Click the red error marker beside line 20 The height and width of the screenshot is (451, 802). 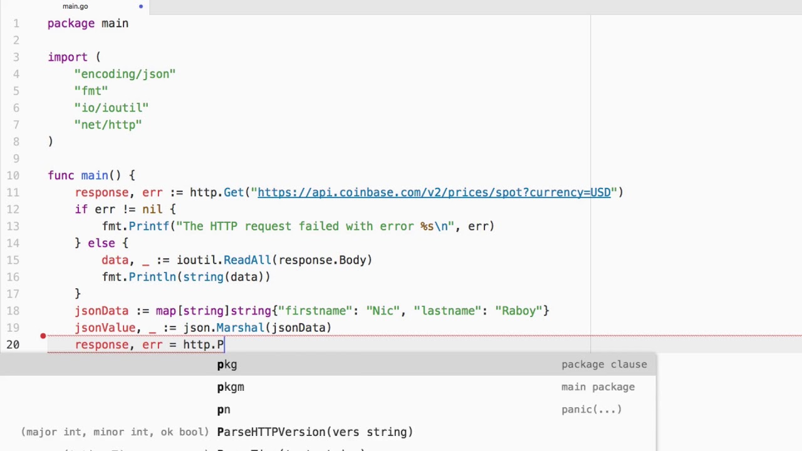[43, 336]
